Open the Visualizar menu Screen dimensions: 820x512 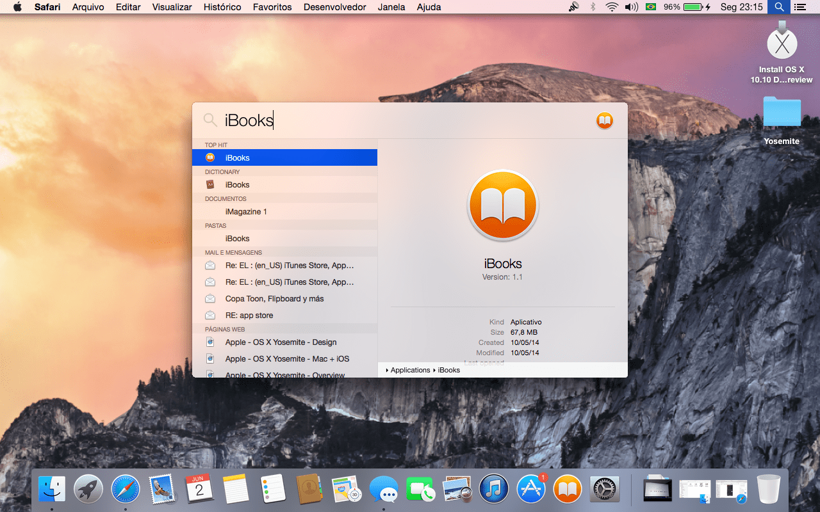coord(172,7)
